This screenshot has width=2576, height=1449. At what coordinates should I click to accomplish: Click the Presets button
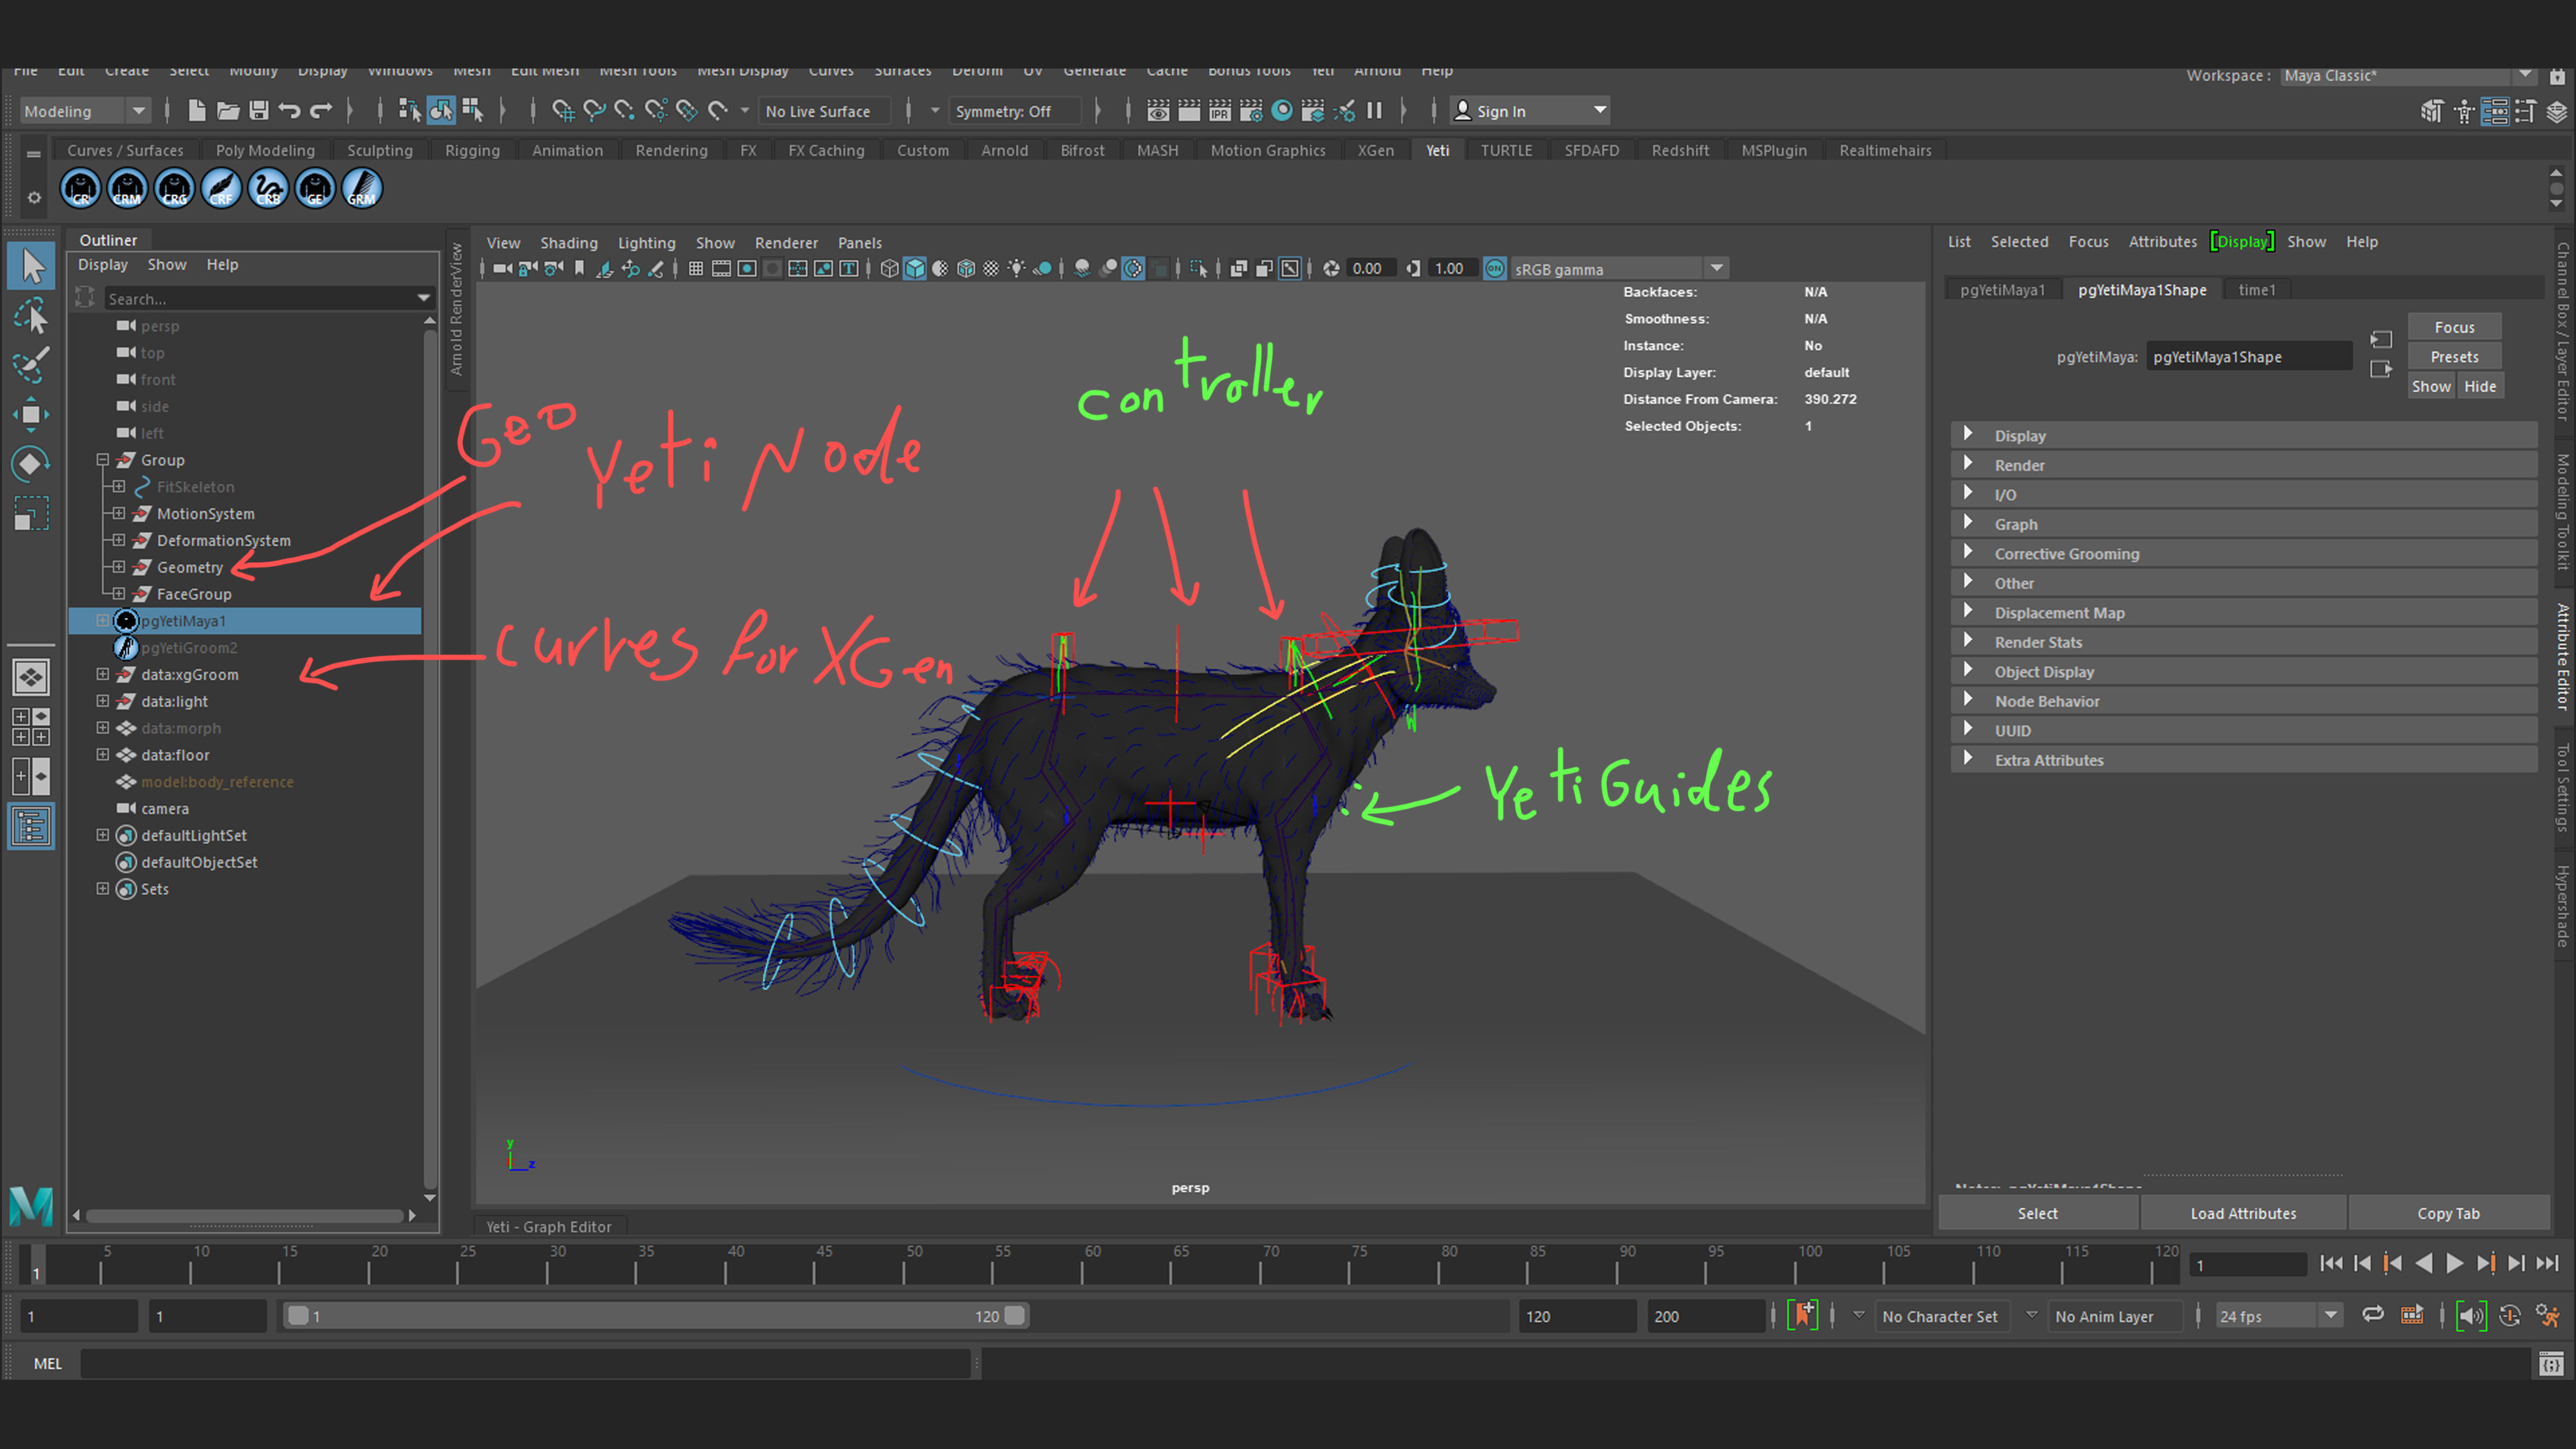coord(2454,357)
